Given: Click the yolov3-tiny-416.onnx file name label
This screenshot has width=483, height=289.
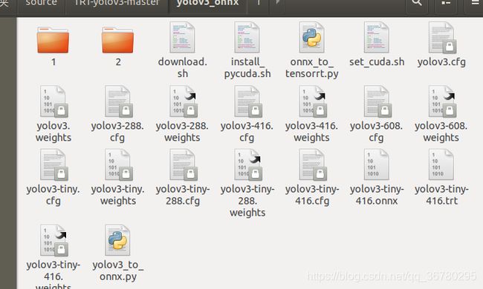Looking at the screenshot, I should (x=377, y=195).
